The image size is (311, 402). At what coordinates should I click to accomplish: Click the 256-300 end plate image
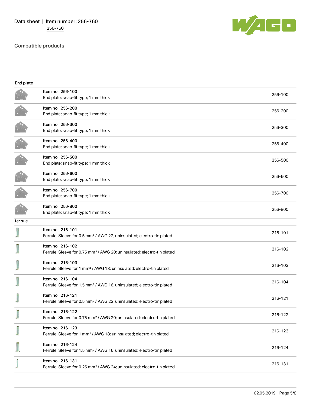click(x=21, y=127)
